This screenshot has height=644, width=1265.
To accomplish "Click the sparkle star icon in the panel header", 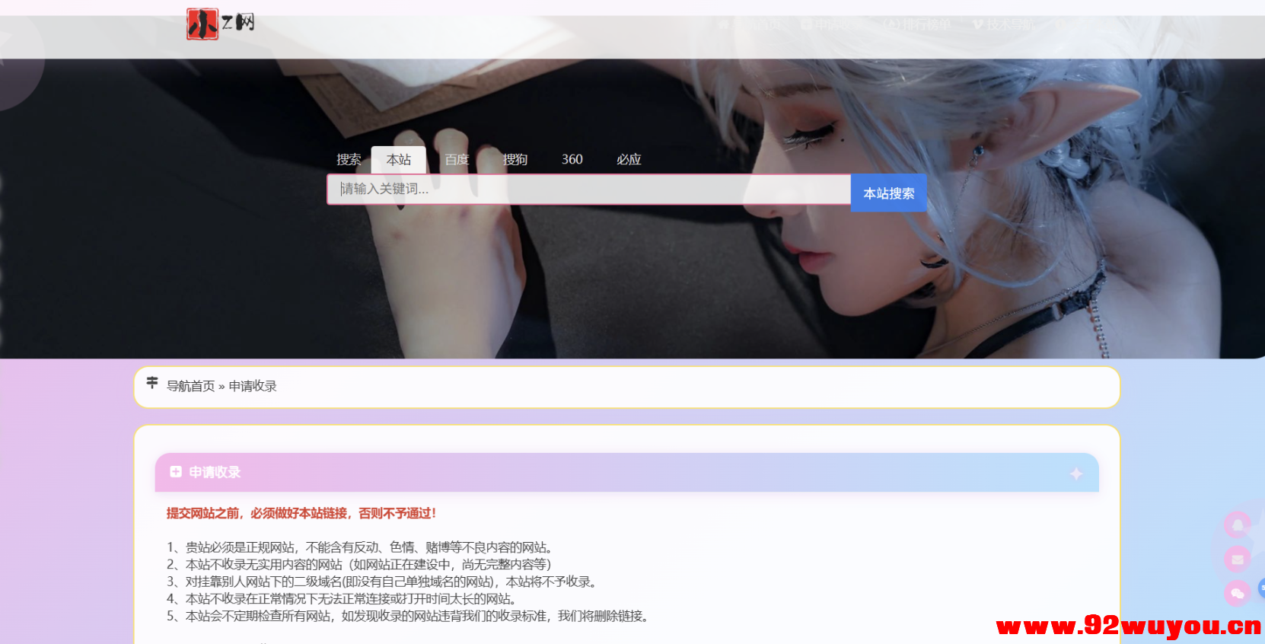I will [1075, 473].
